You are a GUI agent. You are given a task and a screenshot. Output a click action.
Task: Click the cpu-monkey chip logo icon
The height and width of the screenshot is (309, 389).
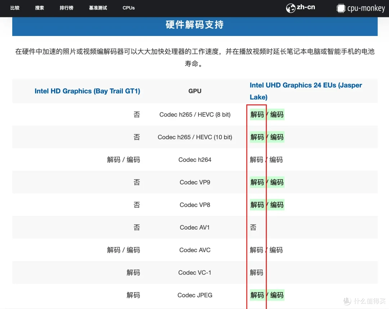coord(341,8)
